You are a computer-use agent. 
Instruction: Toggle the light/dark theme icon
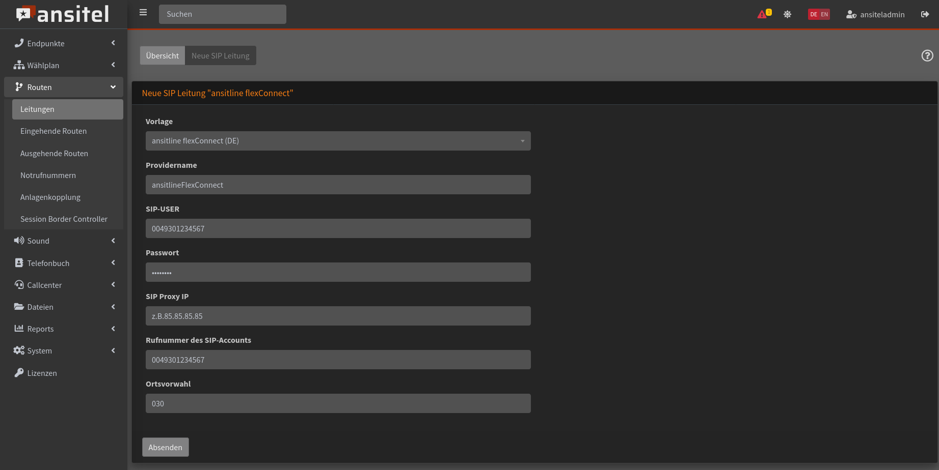coord(787,14)
